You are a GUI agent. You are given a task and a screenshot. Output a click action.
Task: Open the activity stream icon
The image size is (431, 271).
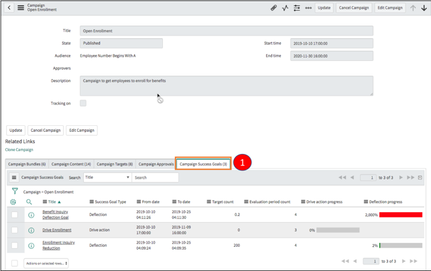coord(285,7)
